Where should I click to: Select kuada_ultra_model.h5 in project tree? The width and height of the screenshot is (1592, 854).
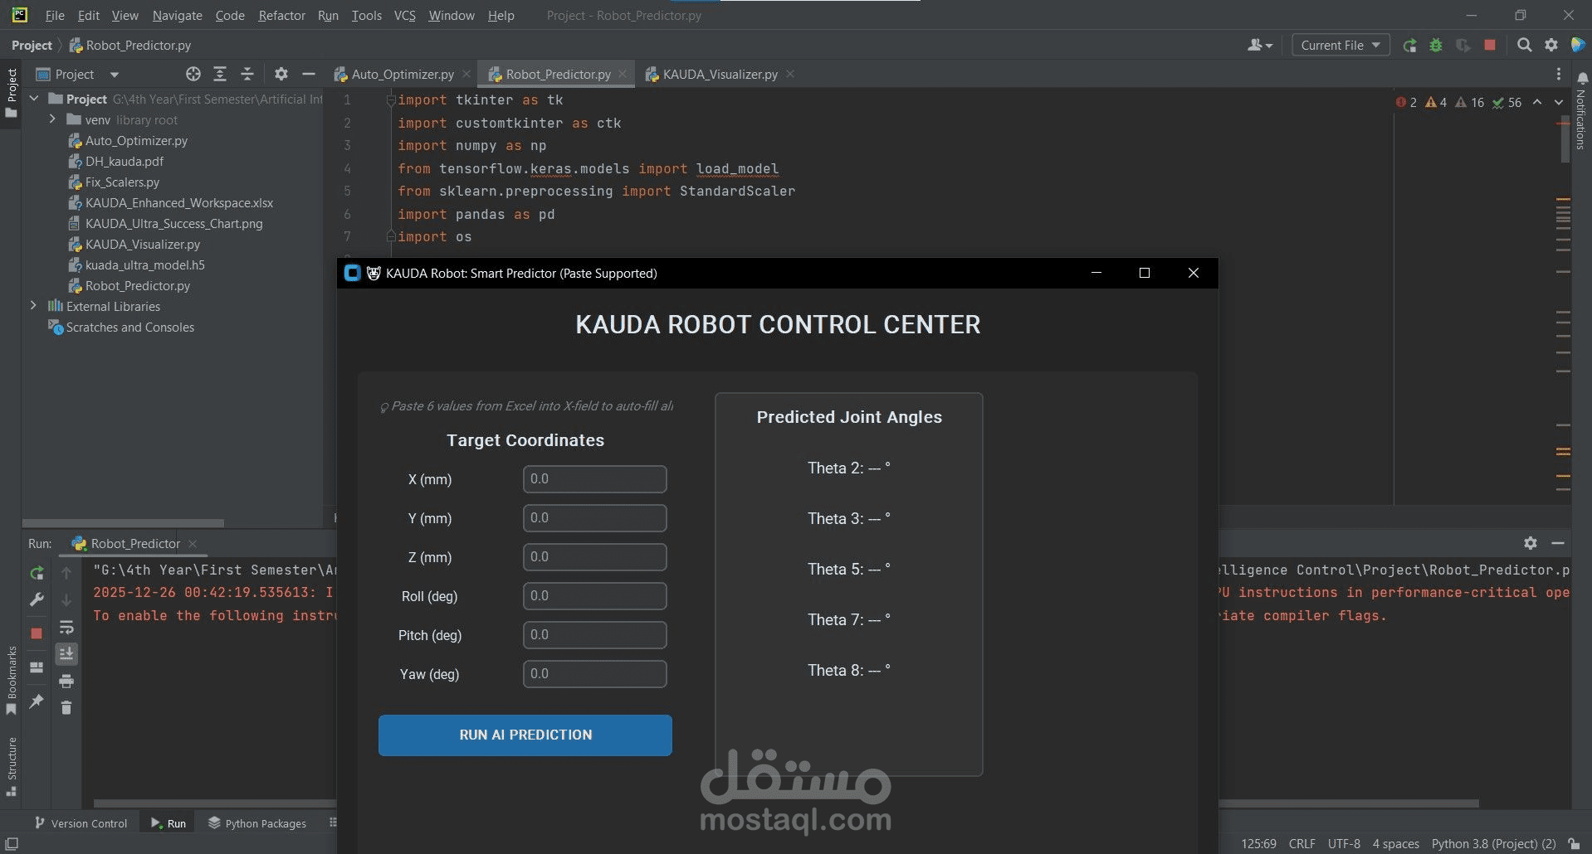(x=144, y=264)
